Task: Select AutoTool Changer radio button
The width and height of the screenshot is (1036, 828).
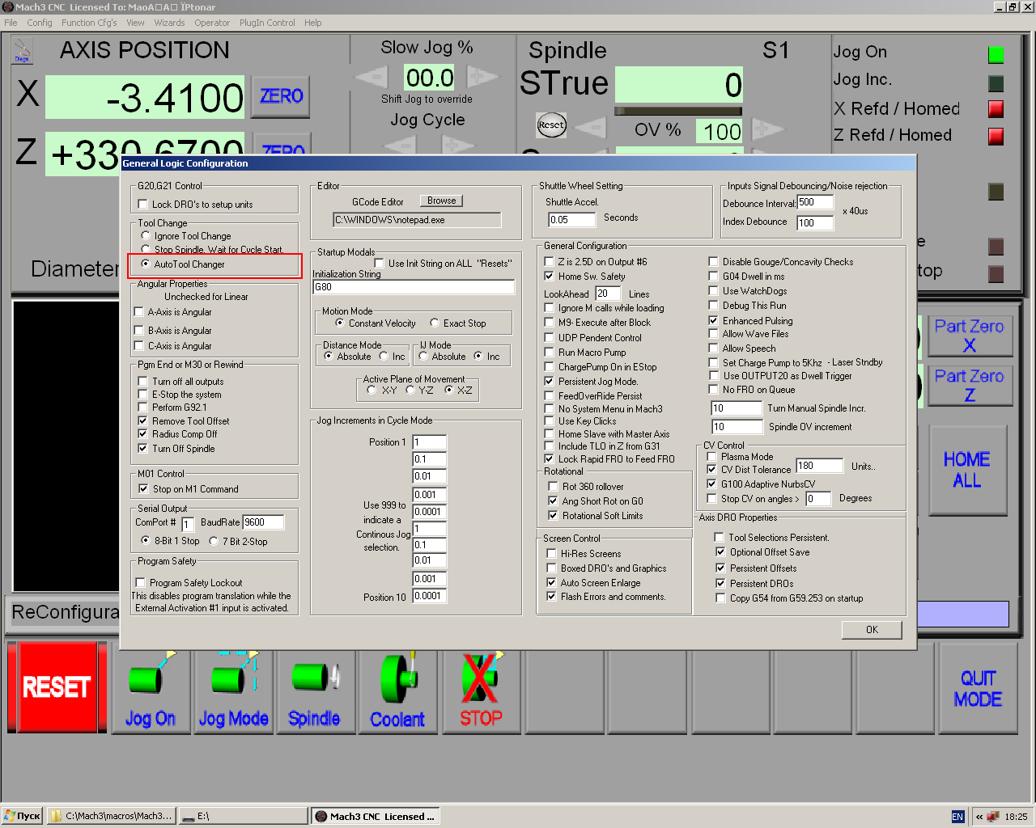Action: click(x=146, y=264)
